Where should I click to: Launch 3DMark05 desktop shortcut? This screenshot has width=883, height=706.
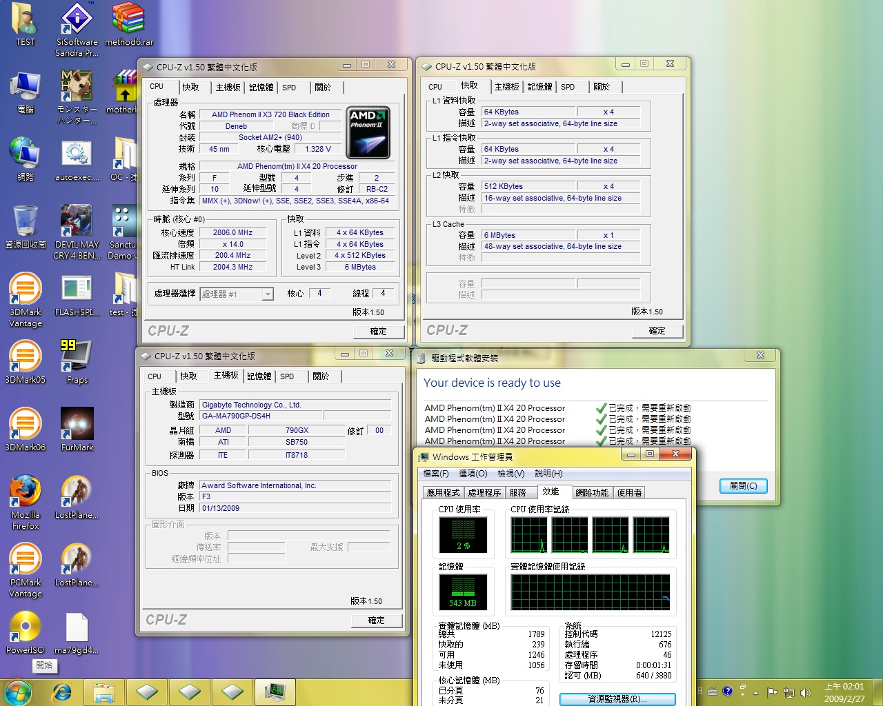click(26, 362)
